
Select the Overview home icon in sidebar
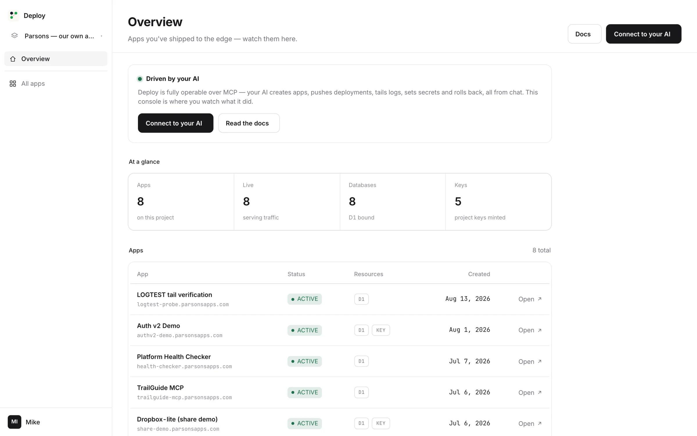(x=13, y=59)
